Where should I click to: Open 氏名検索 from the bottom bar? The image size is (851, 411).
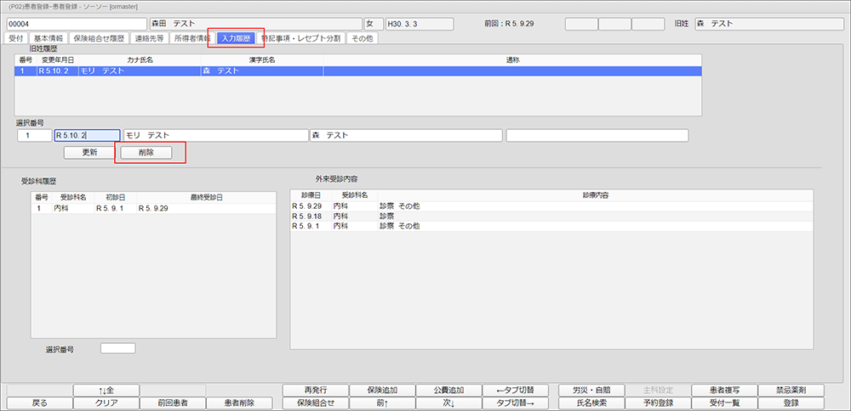point(591,403)
